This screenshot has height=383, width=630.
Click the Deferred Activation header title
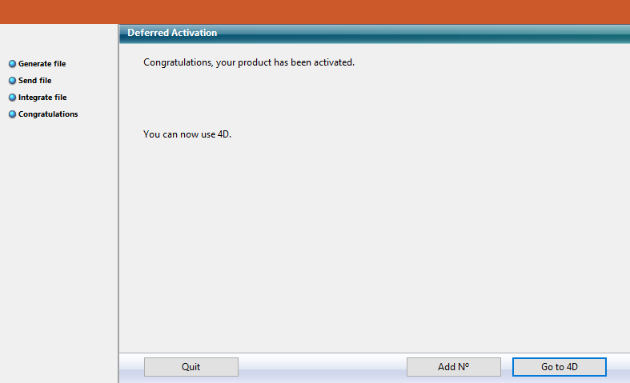(172, 33)
